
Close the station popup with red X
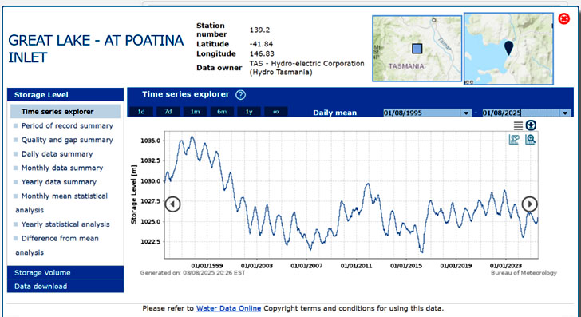(x=563, y=18)
